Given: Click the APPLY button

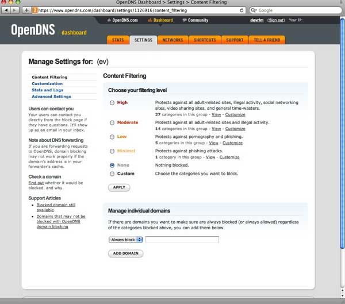Looking at the screenshot, I should (119, 187).
